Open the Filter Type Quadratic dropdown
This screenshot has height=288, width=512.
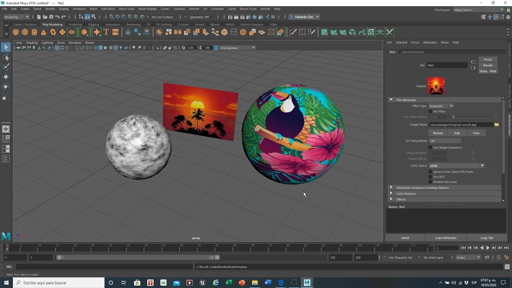[441, 106]
